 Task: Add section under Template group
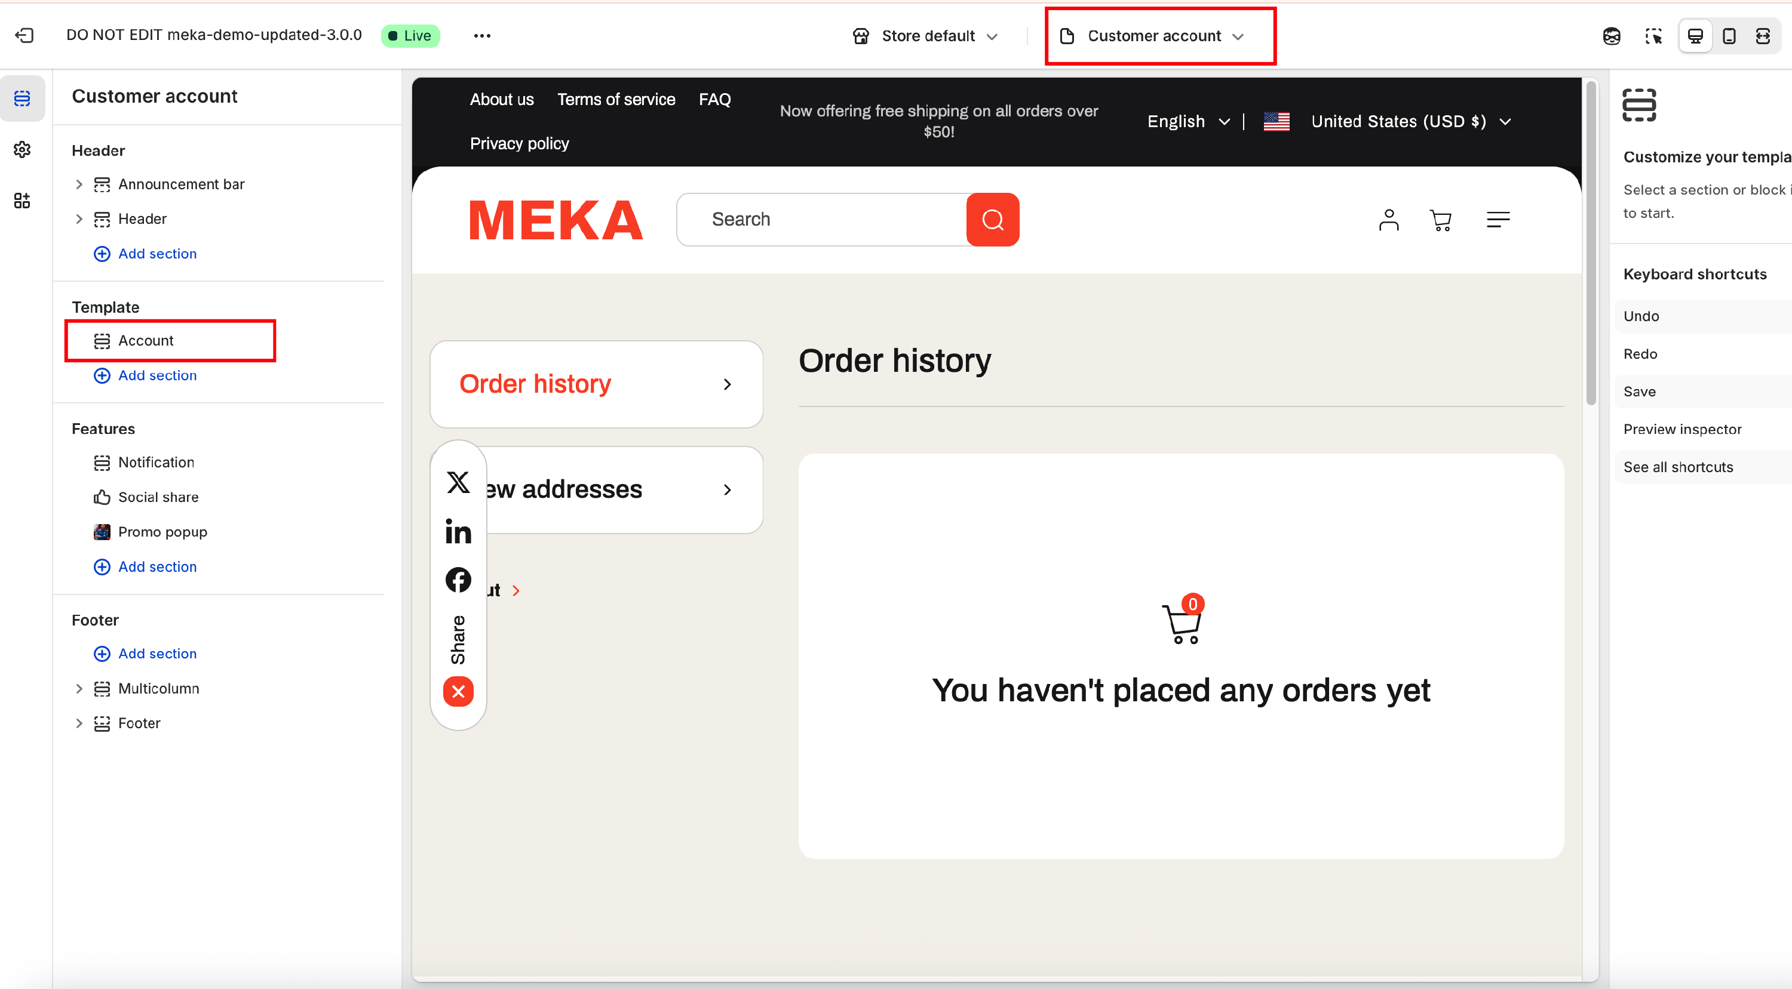coord(145,375)
